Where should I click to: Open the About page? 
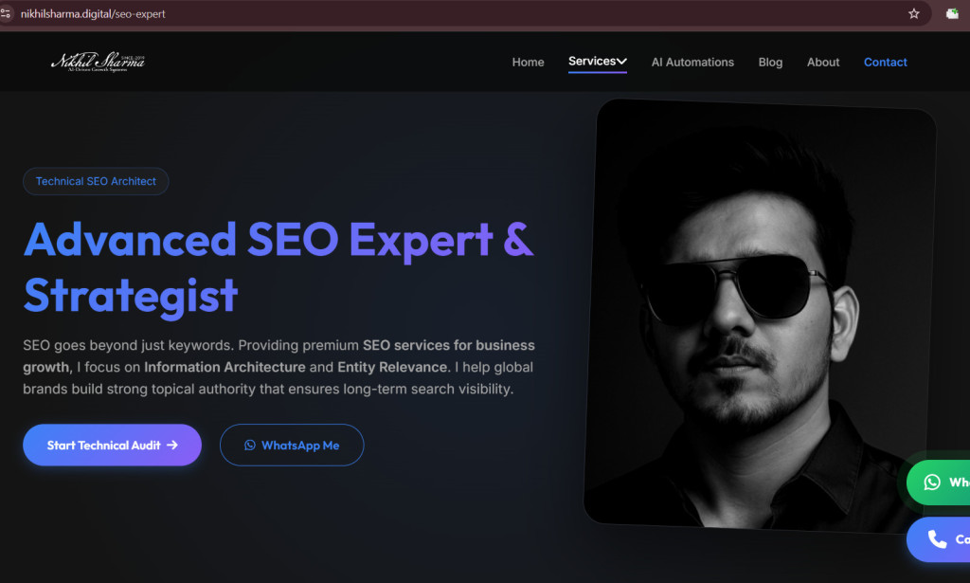click(823, 62)
